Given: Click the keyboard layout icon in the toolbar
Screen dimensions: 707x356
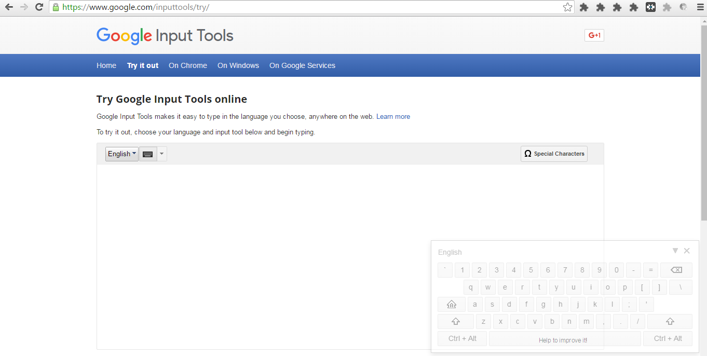Looking at the screenshot, I should [147, 154].
